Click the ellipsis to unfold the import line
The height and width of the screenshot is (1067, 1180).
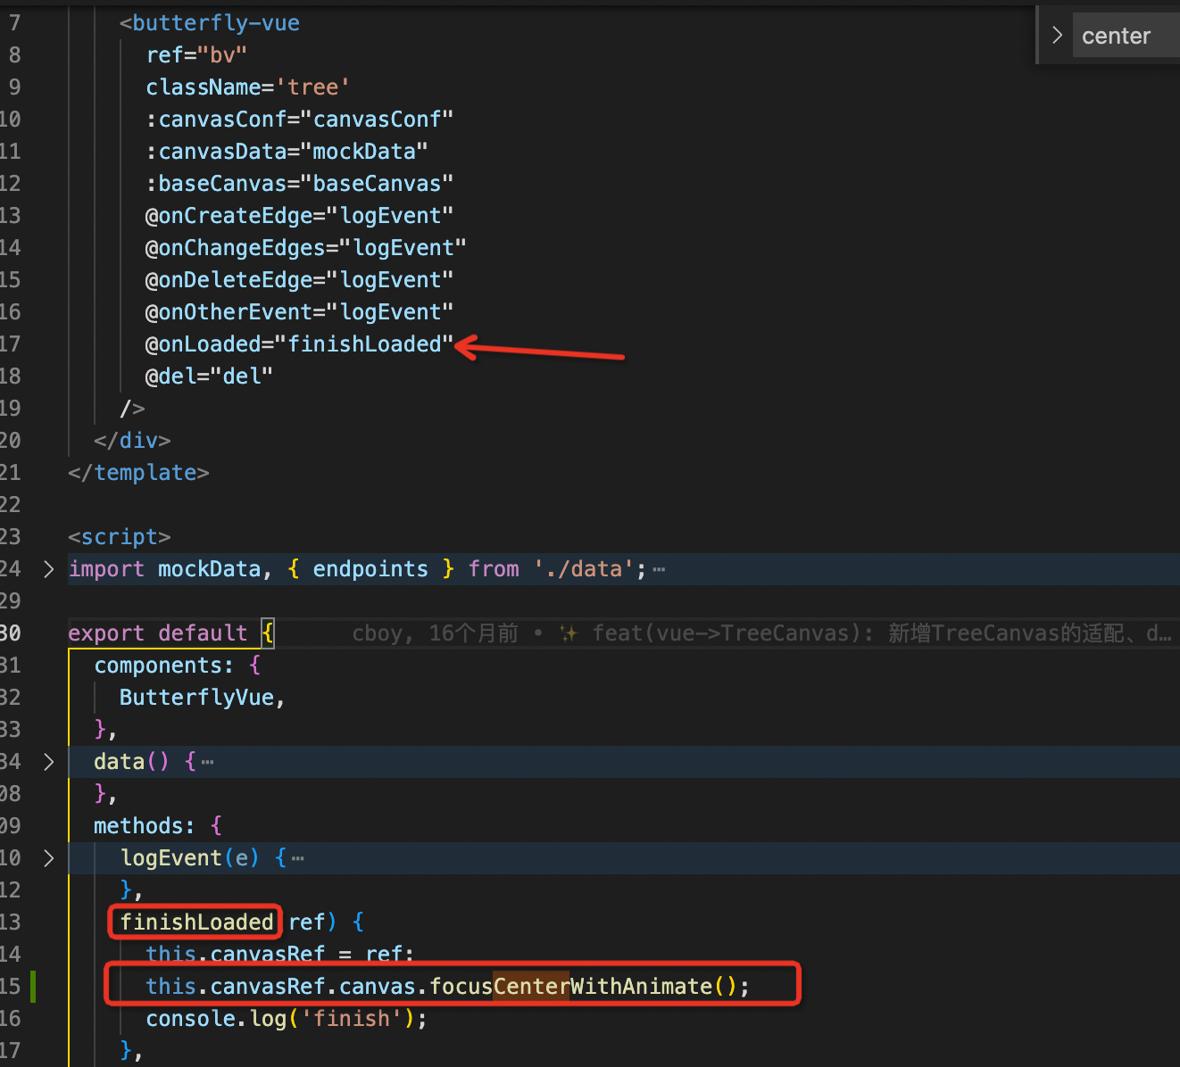coord(659,569)
